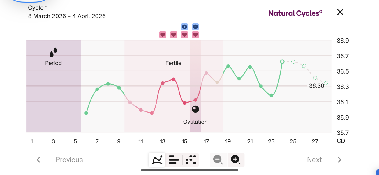Zoom in on the chart
The width and height of the screenshot is (379, 175).
pyautogui.click(x=235, y=160)
